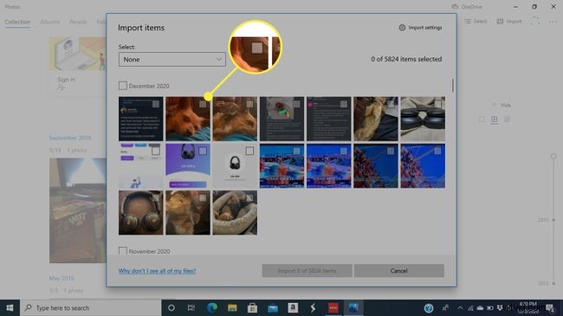Click OneDrive cloud icon in Photos title bar
The height and width of the screenshot is (316, 563).
(455, 7)
